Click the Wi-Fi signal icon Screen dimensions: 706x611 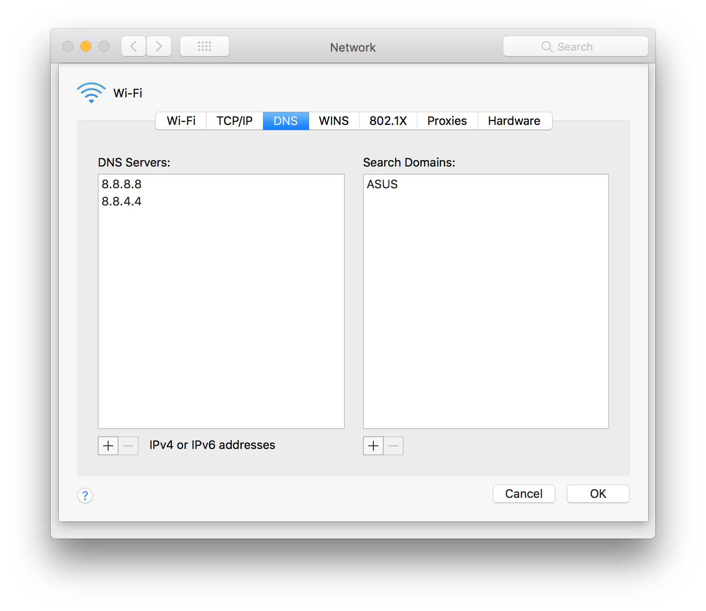coord(91,92)
